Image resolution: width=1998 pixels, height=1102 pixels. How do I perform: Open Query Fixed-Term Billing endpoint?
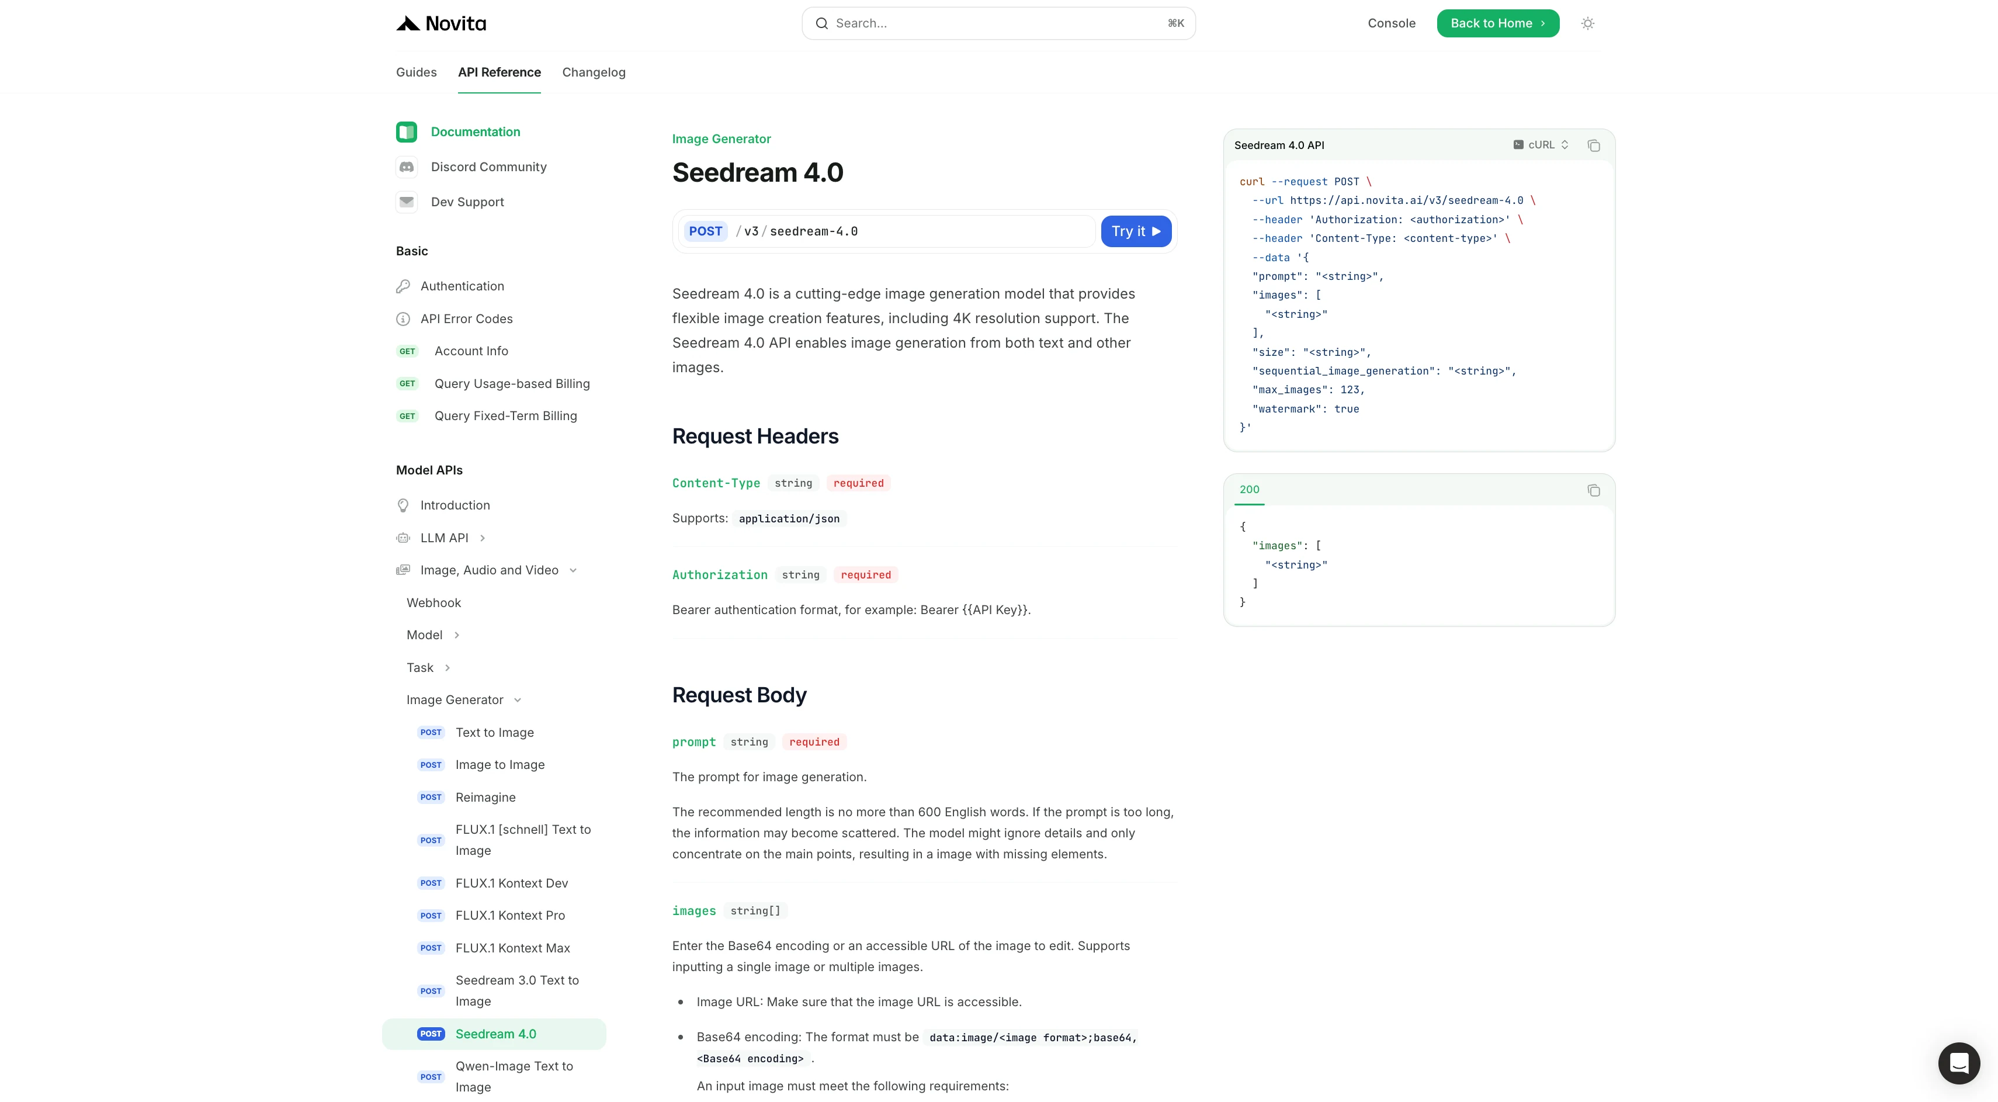tap(505, 415)
